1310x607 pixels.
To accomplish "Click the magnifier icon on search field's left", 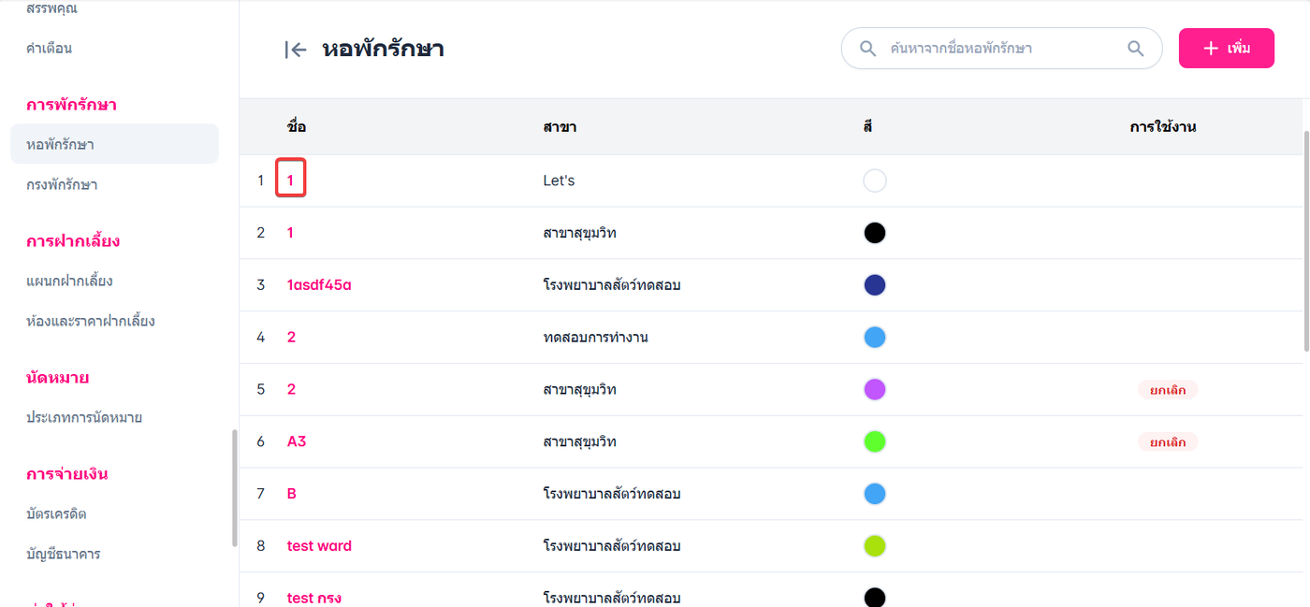I will pyautogui.click(x=868, y=49).
